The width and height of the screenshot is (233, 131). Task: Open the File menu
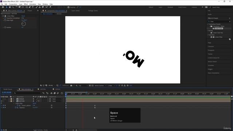point(2,4)
